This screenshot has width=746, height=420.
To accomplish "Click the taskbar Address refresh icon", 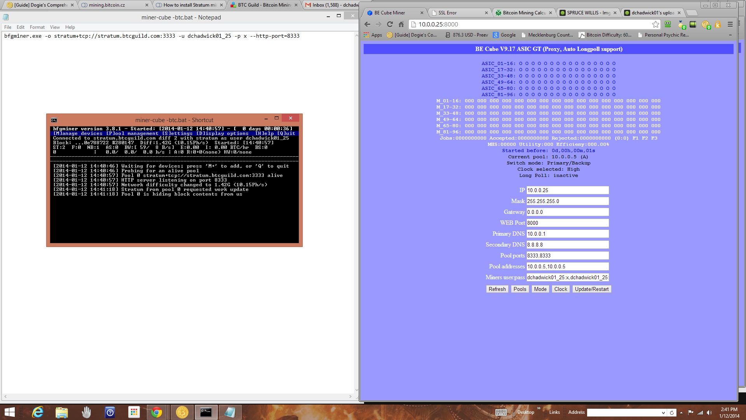I will click(x=671, y=413).
